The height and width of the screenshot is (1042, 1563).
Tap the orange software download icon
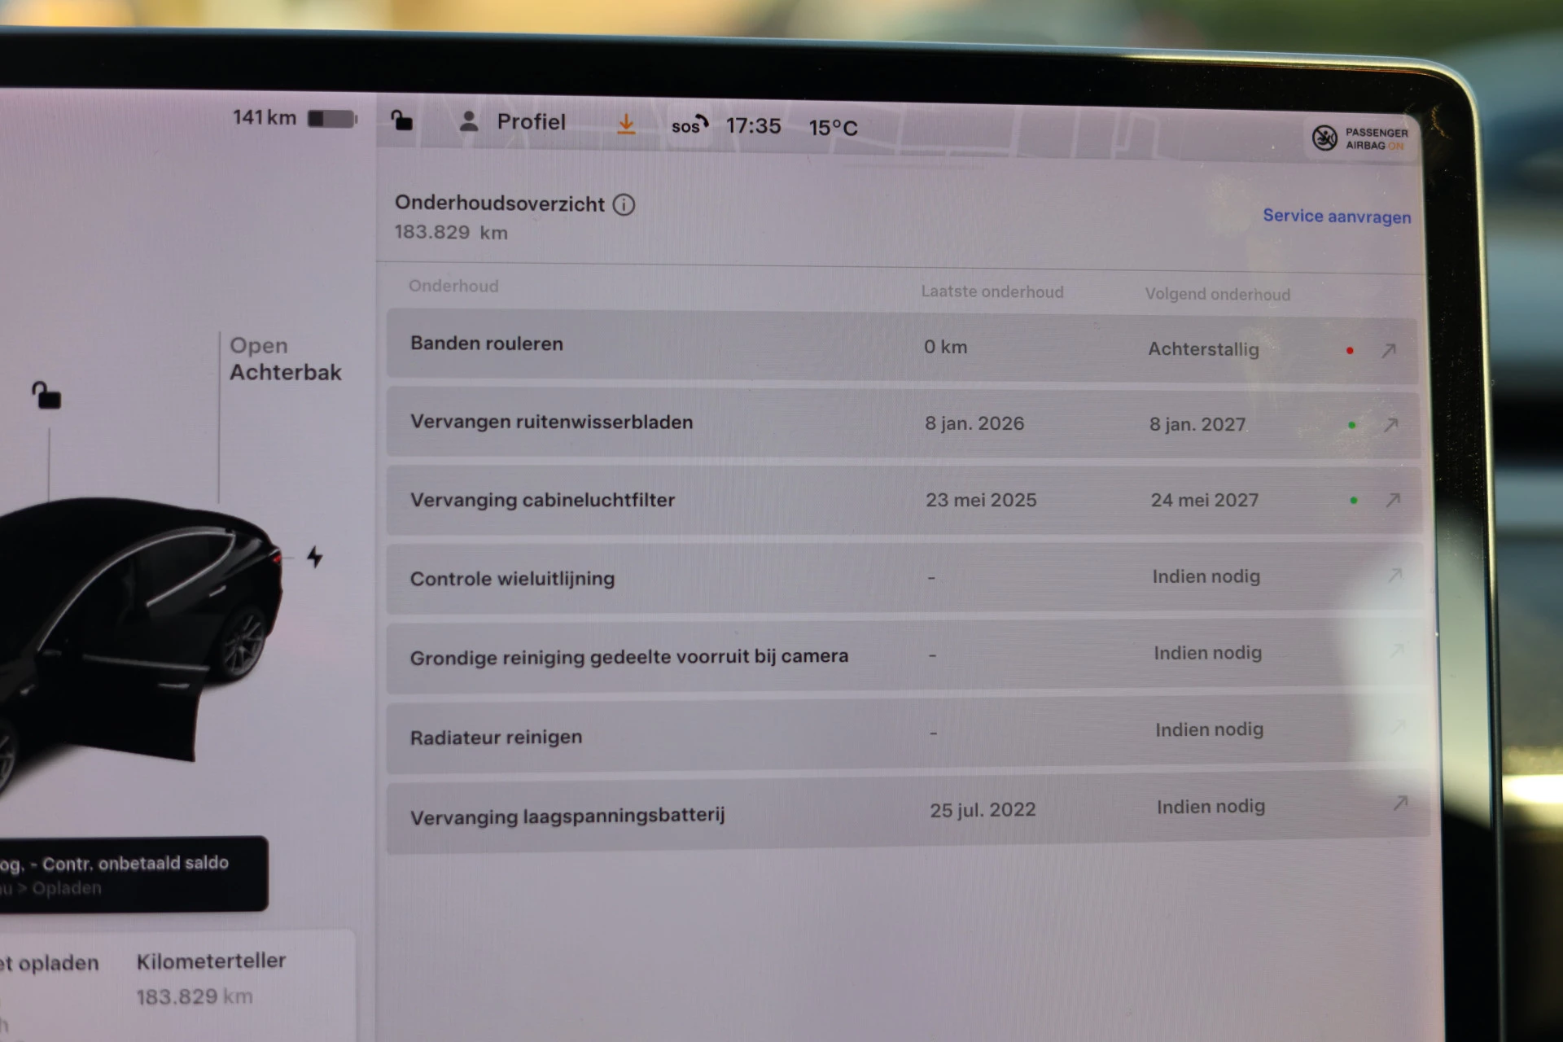[x=625, y=124]
